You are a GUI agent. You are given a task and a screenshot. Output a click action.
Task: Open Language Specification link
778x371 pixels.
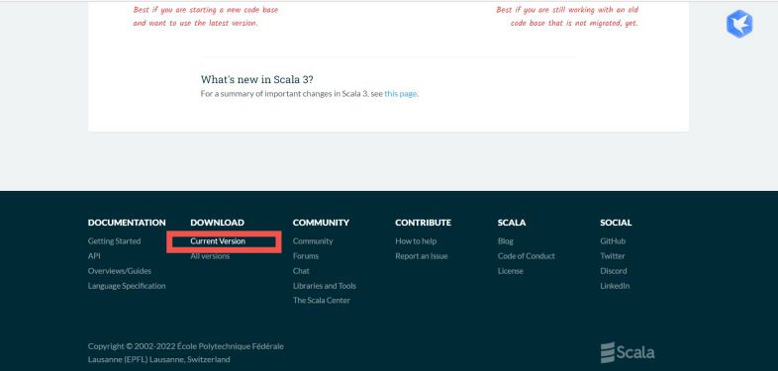[x=127, y=286]
